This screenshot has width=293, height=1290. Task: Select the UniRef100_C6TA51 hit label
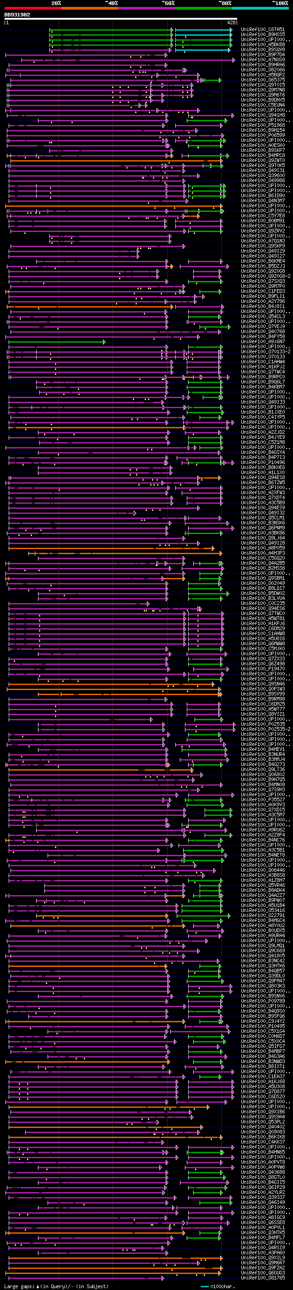[263, 30]
